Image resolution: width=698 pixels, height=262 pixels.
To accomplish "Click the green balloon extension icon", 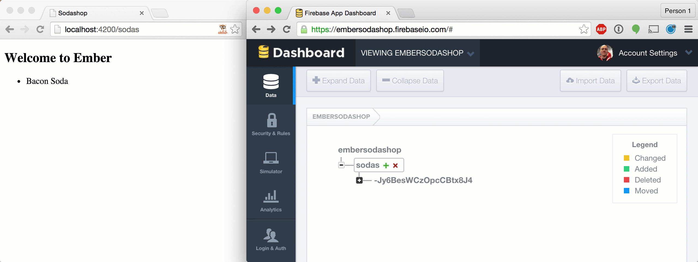I will coord(636,29).
